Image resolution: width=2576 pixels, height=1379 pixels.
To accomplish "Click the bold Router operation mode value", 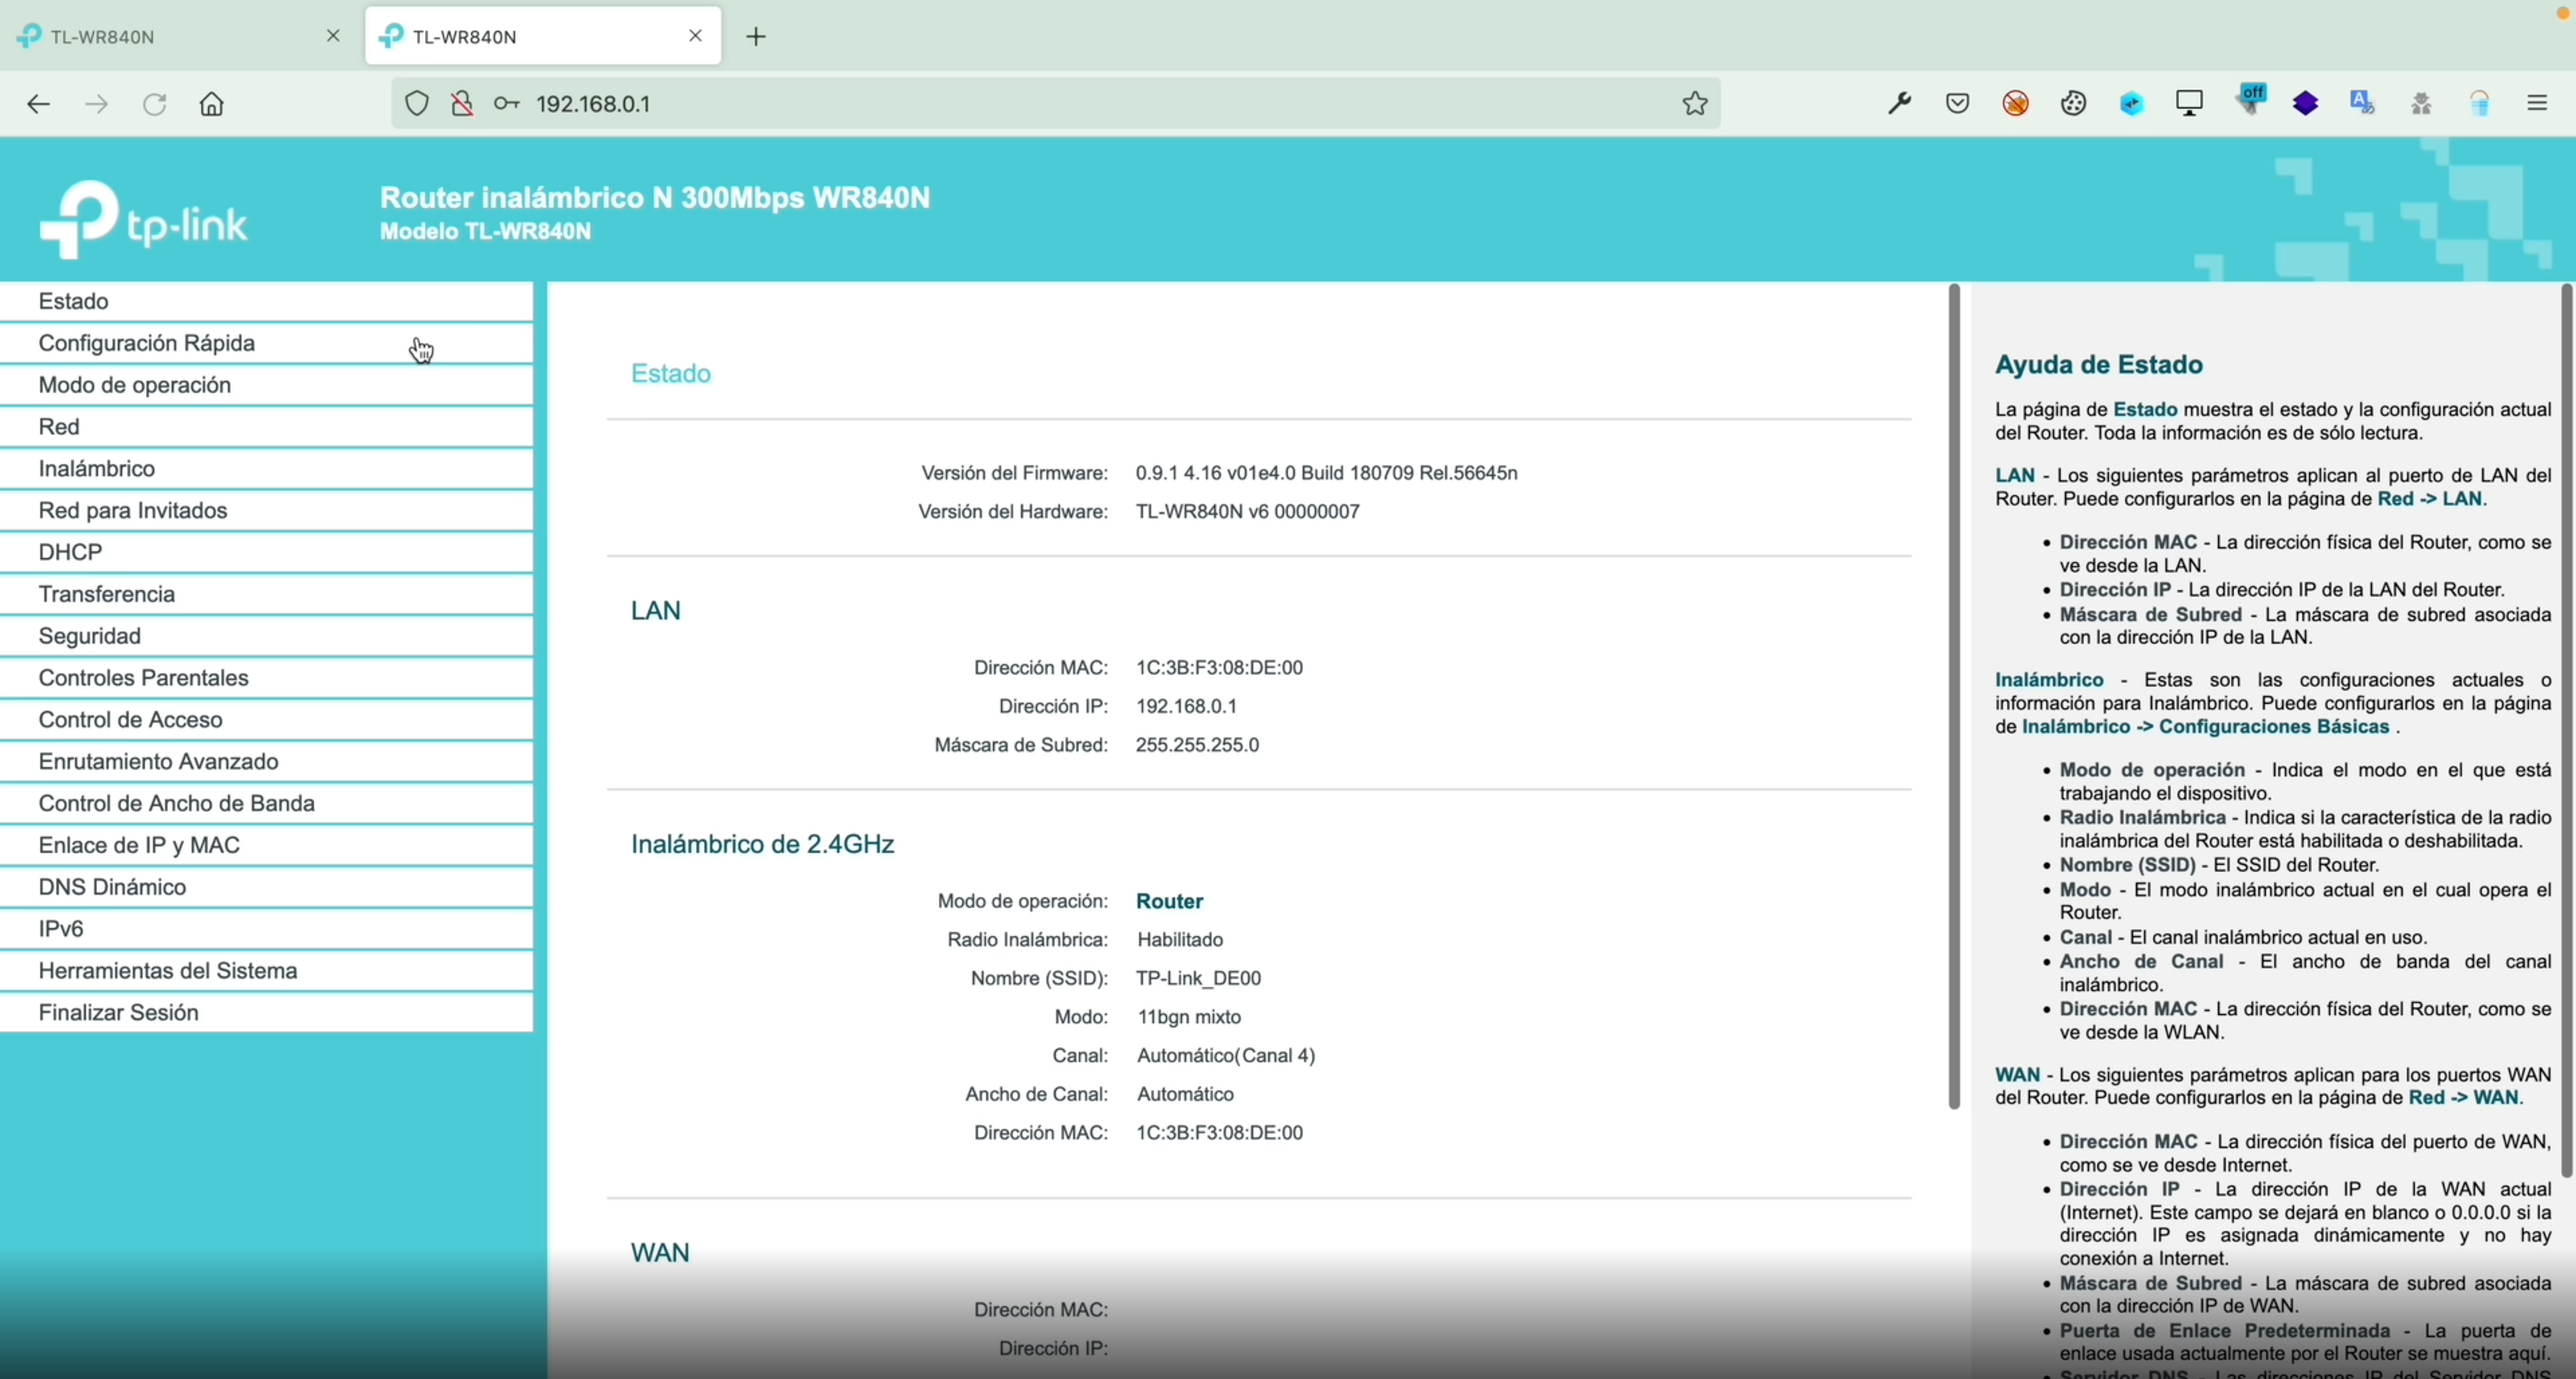I will point(1169,901).
